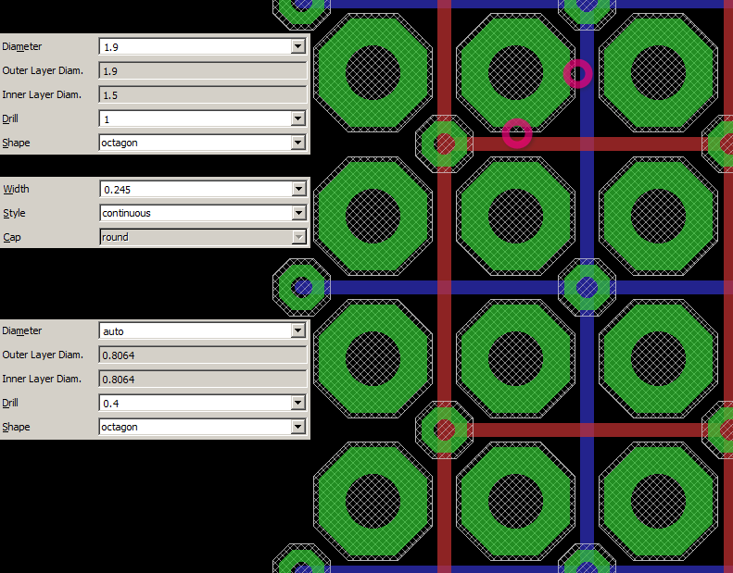The height and width of the screenshot is (573, 733).
Task: Click the Width label
Action: tap(16, 189)
